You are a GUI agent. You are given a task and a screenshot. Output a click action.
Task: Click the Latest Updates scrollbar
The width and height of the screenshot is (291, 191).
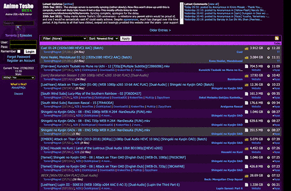(181, 13)
